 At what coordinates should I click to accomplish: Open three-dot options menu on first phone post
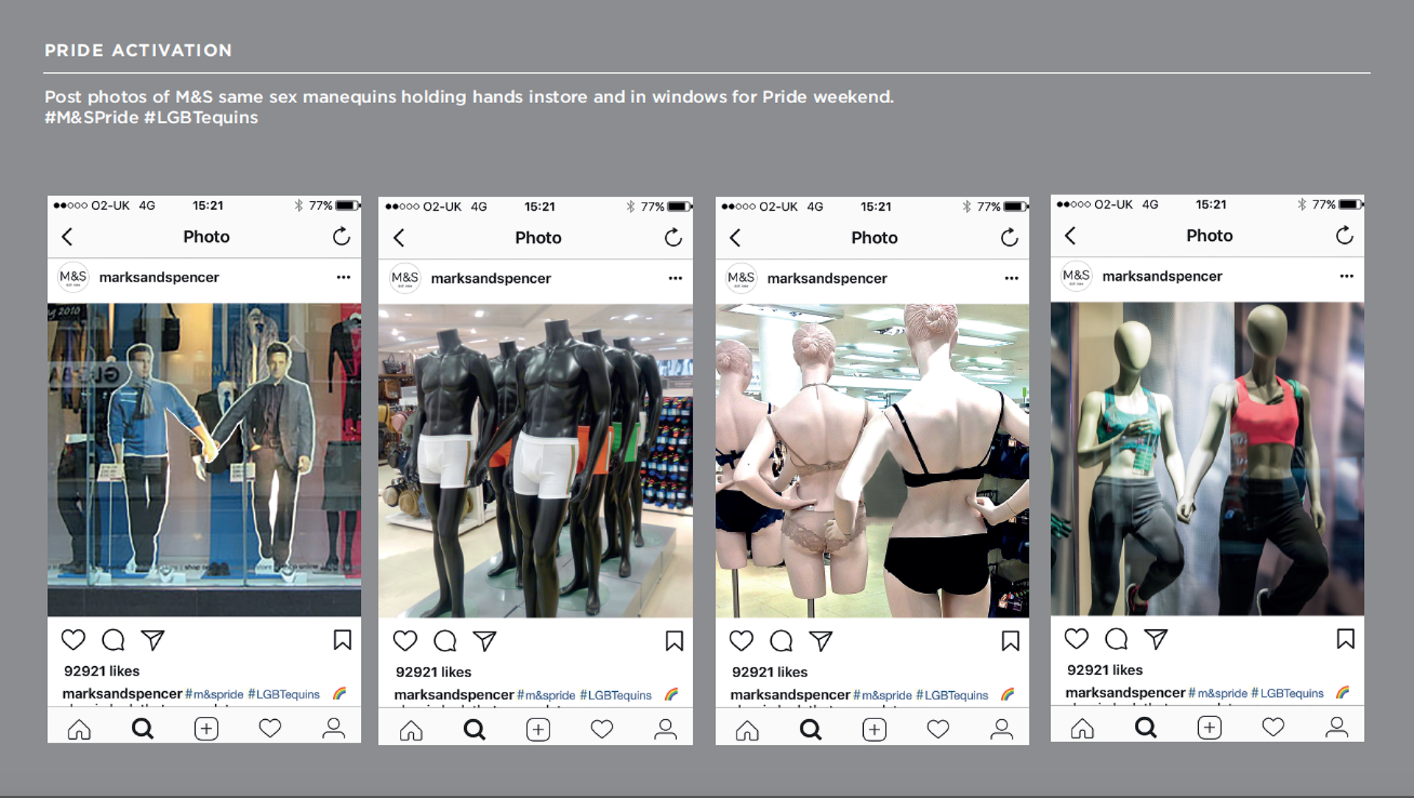(343, 278)
